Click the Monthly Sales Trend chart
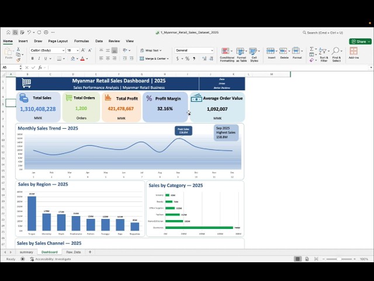 (130, 152)
